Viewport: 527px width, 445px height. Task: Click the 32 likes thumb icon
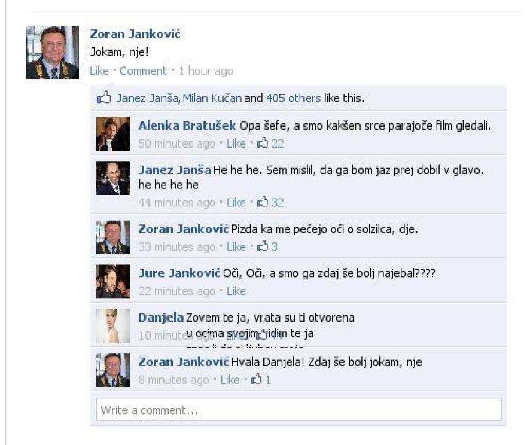(x=262, y=202)
